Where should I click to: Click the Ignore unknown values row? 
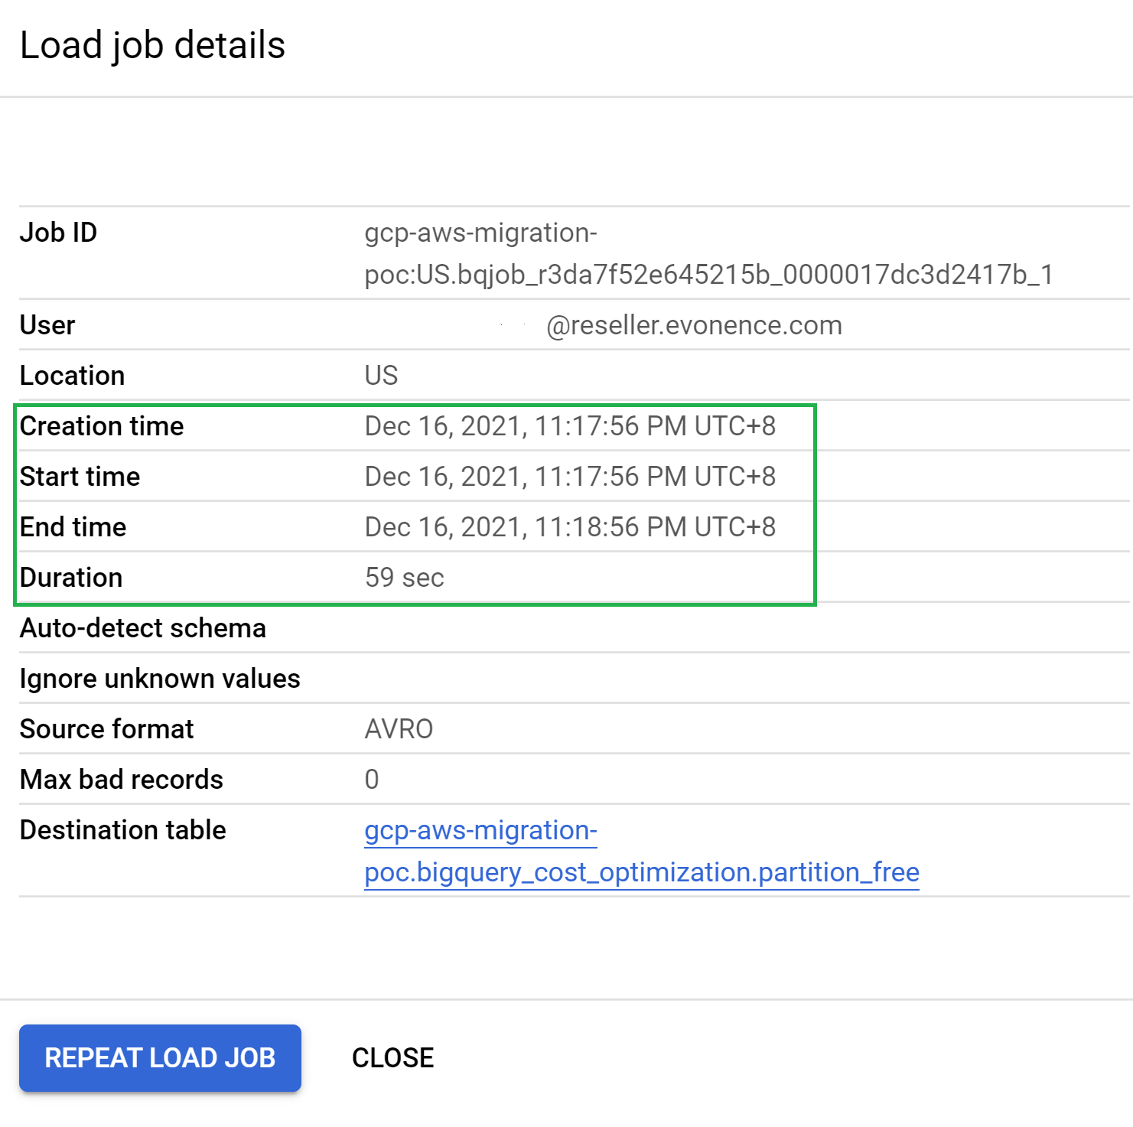point(160,678)
